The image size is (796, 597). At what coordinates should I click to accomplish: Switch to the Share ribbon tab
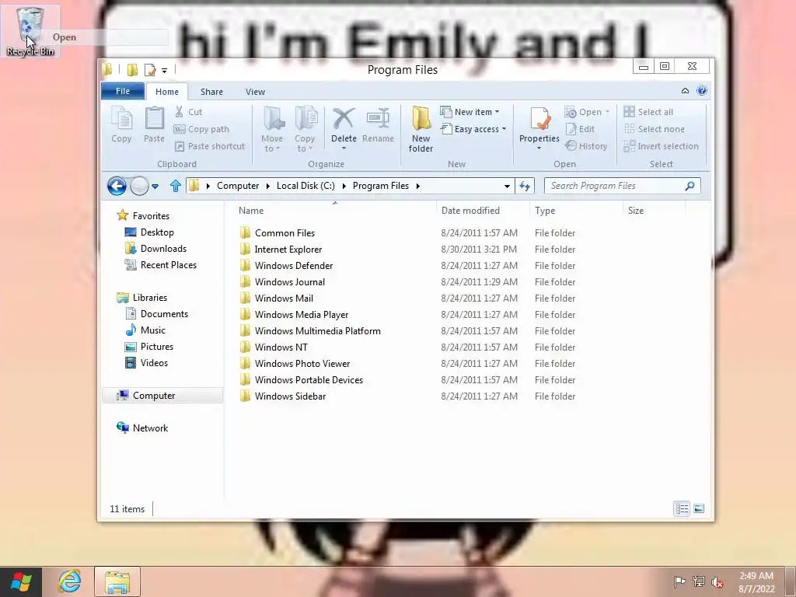coord(211,92)
